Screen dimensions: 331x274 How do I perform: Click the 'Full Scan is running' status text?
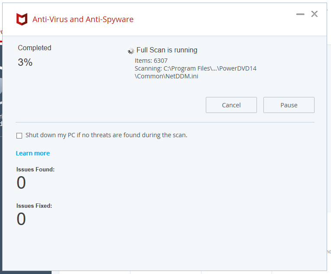167,50
